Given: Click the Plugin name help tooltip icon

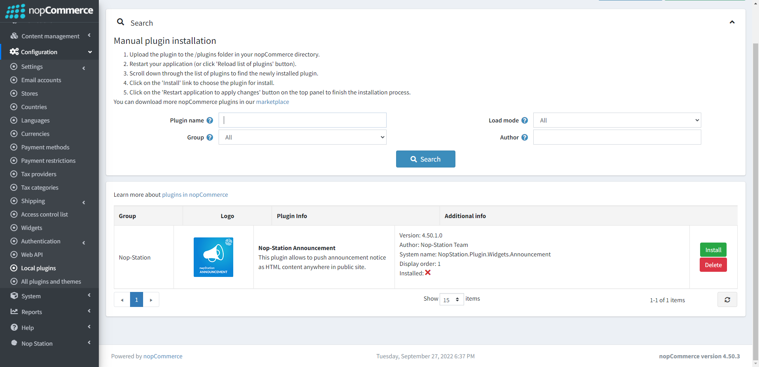Looking at the screenshot, I should coord(210,120).
